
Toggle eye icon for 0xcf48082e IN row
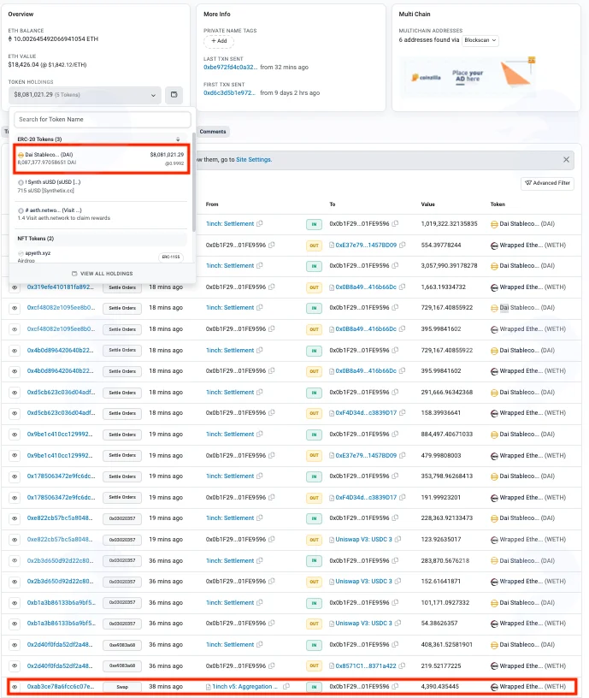pos(15,308)
